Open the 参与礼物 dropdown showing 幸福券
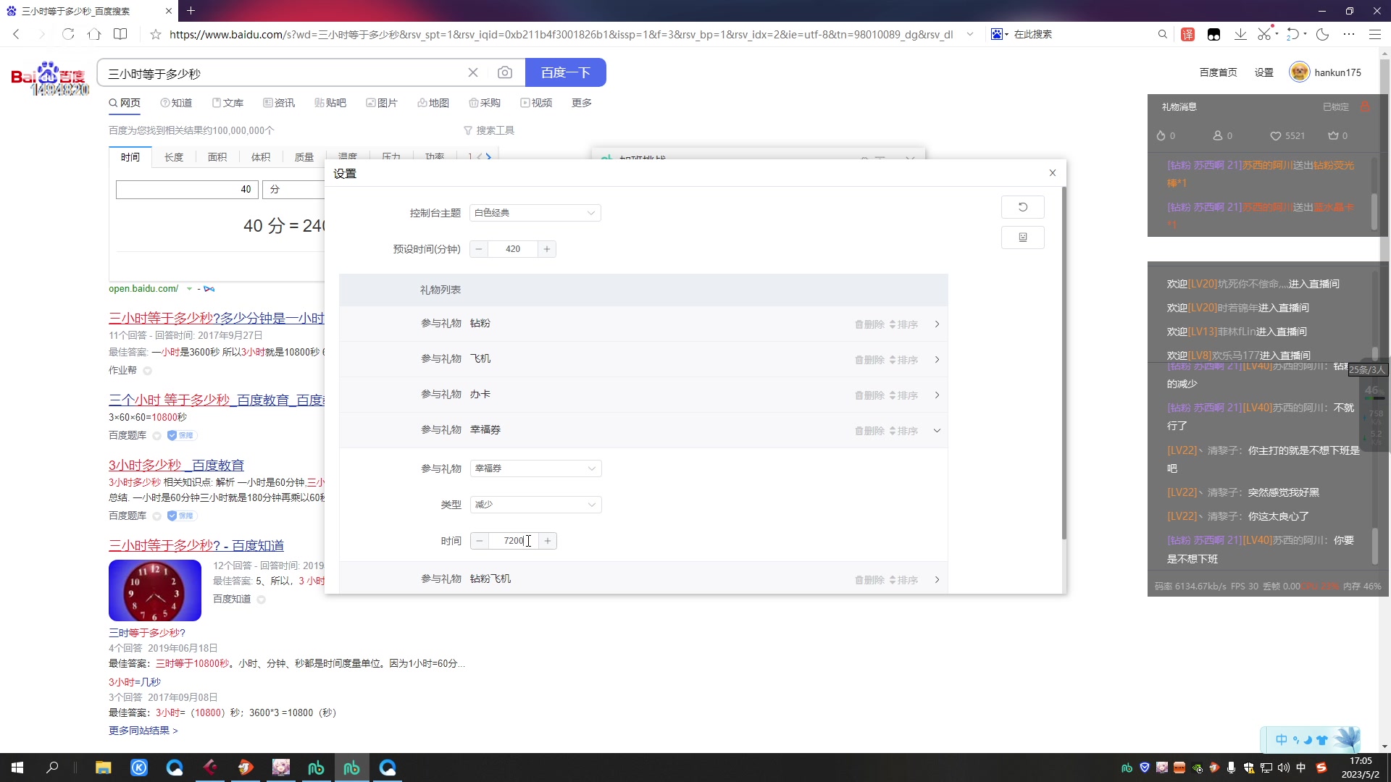The width and height of the screenshot is (1391, 782). pos(535,468)
